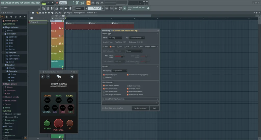Screen dimensions: 261x140
Task: Click the Start render button
Action: point(154,108)
